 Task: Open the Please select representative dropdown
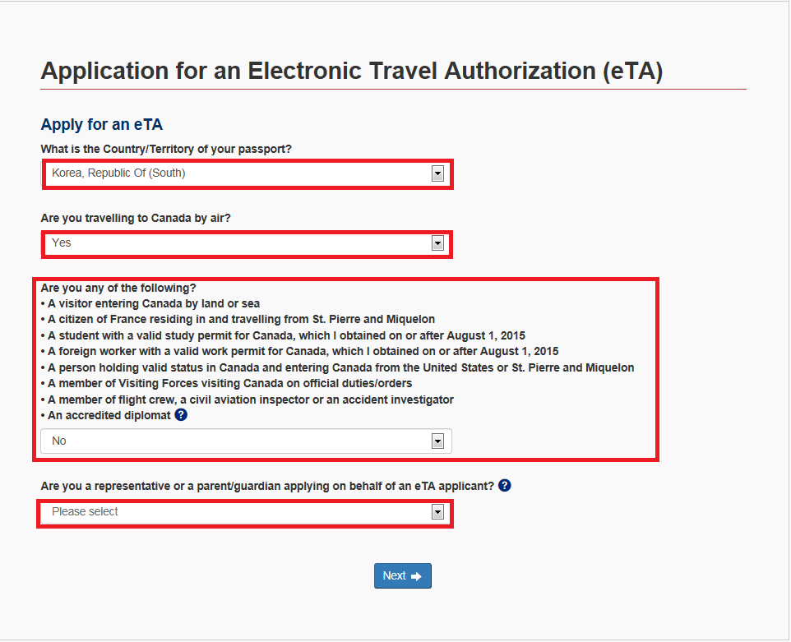245,513
